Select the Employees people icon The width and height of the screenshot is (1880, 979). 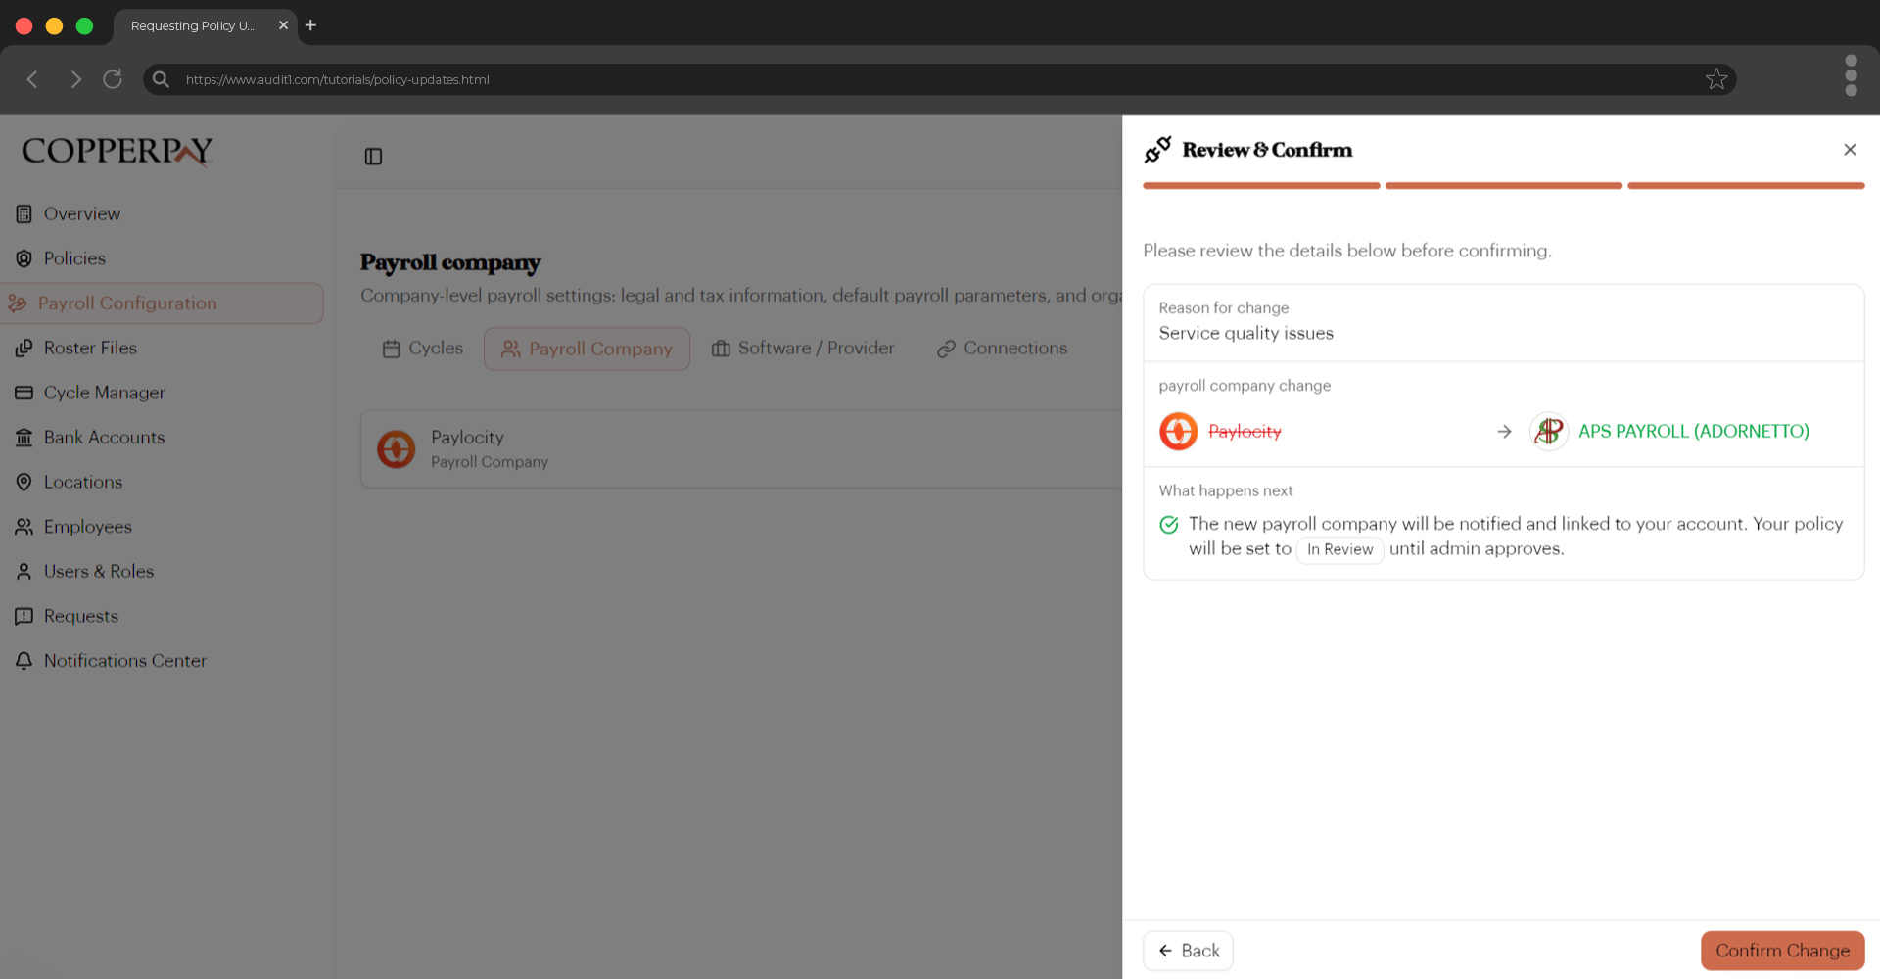click(23, 527)
